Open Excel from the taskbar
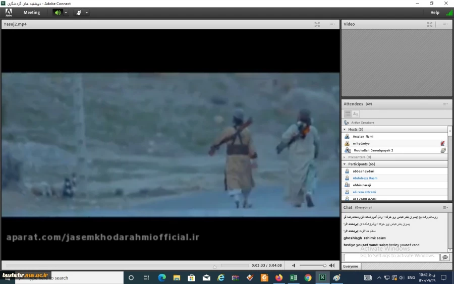The height and width of the screenshot is (284, 454). 293,278
